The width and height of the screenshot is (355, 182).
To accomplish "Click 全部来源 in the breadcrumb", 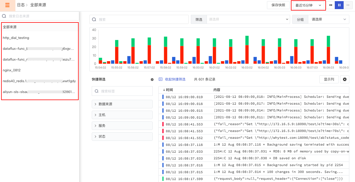I will (x=38, y=5).
